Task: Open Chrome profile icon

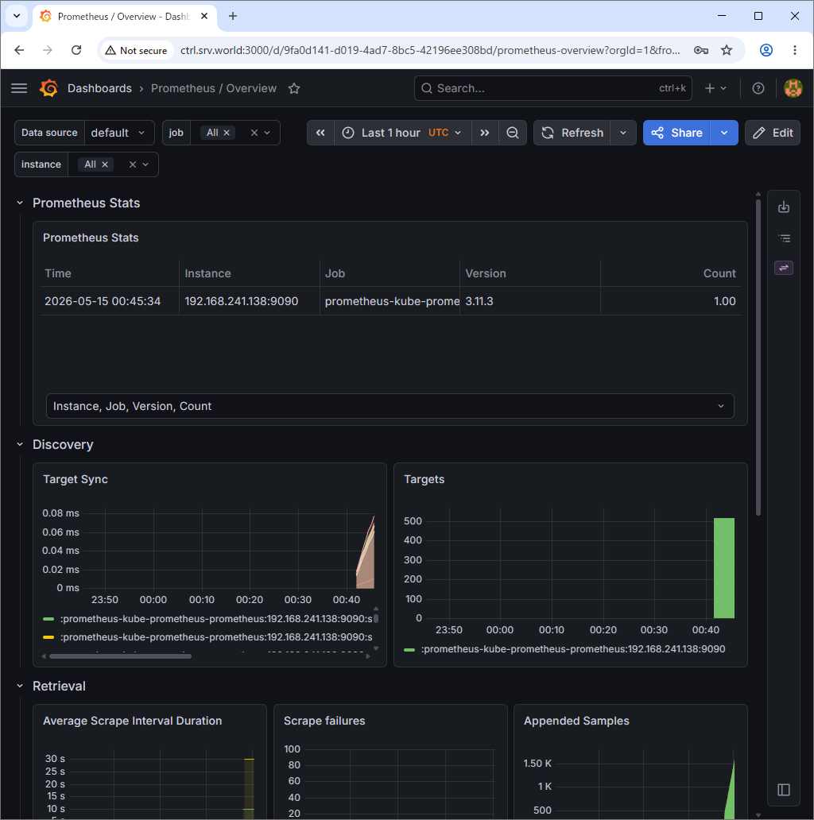Action: (x=766, y=50)
